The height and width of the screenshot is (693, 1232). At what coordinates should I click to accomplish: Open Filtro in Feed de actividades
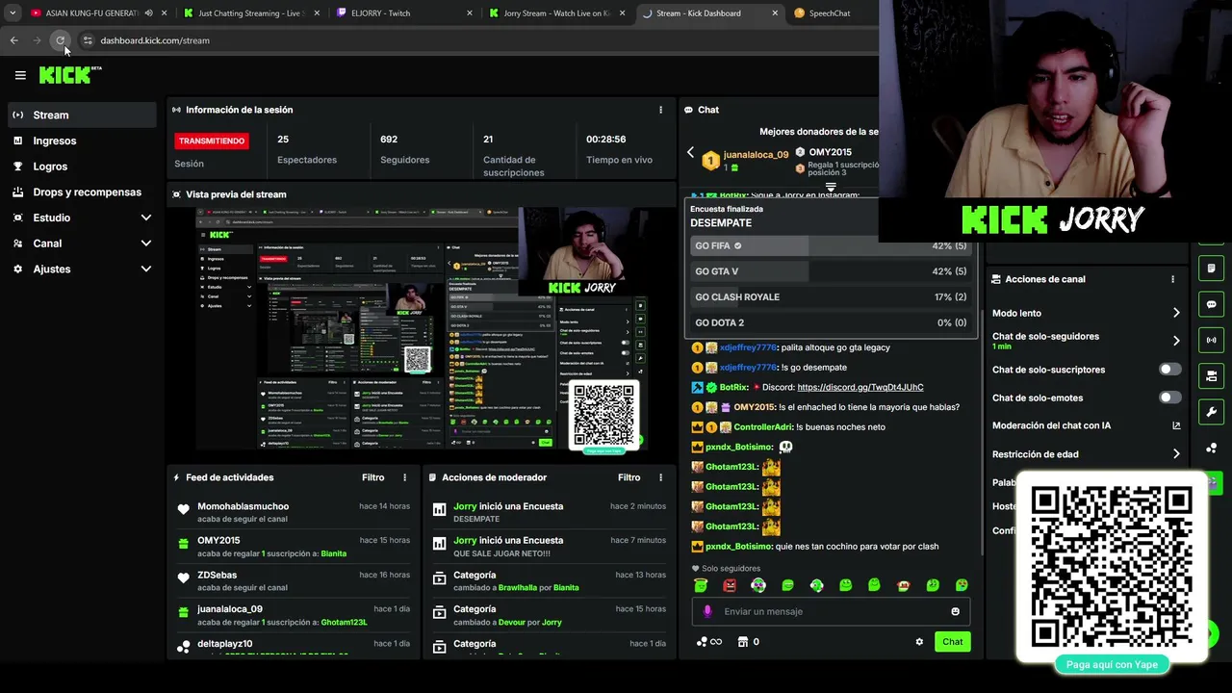pyautogui.click(x=373, y=477)
